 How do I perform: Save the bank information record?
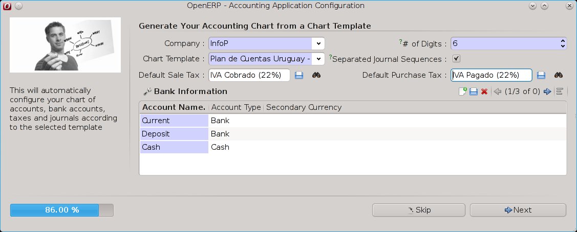tap(474, 91)
